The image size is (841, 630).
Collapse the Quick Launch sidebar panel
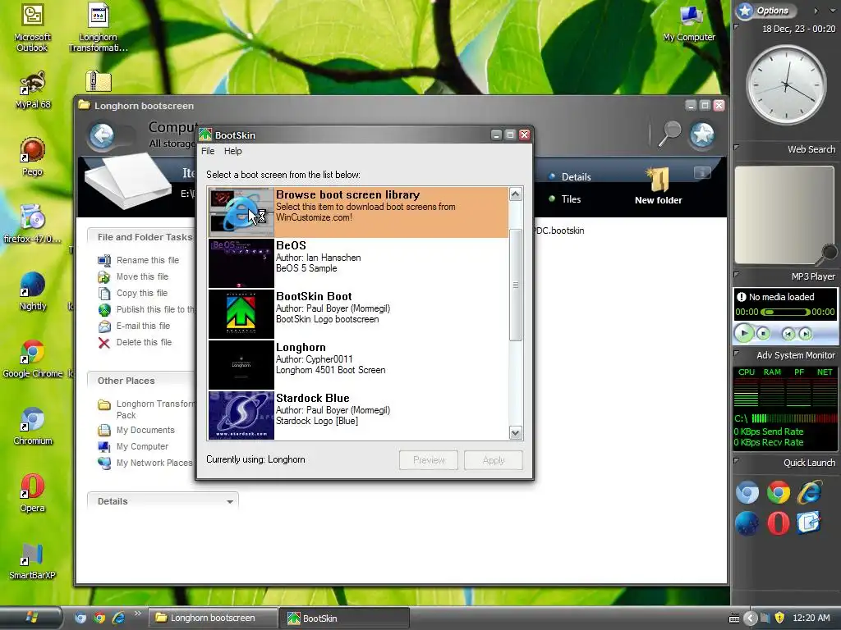(737, 460)
